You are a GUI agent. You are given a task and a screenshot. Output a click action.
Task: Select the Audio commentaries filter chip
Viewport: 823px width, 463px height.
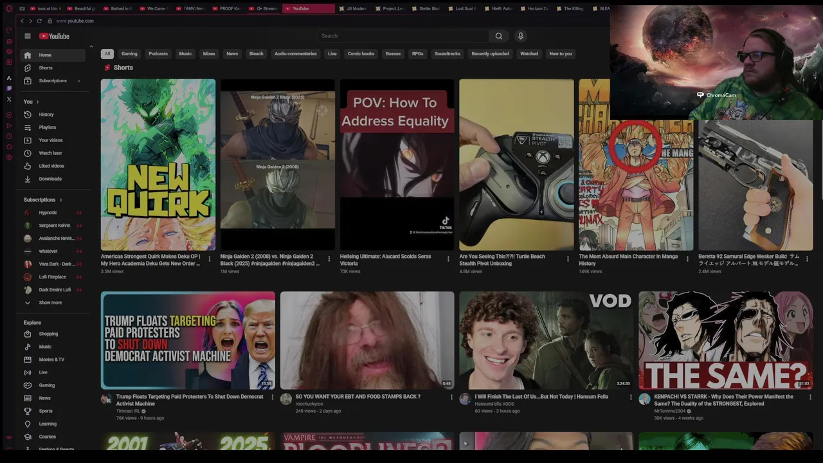point(296,54)
